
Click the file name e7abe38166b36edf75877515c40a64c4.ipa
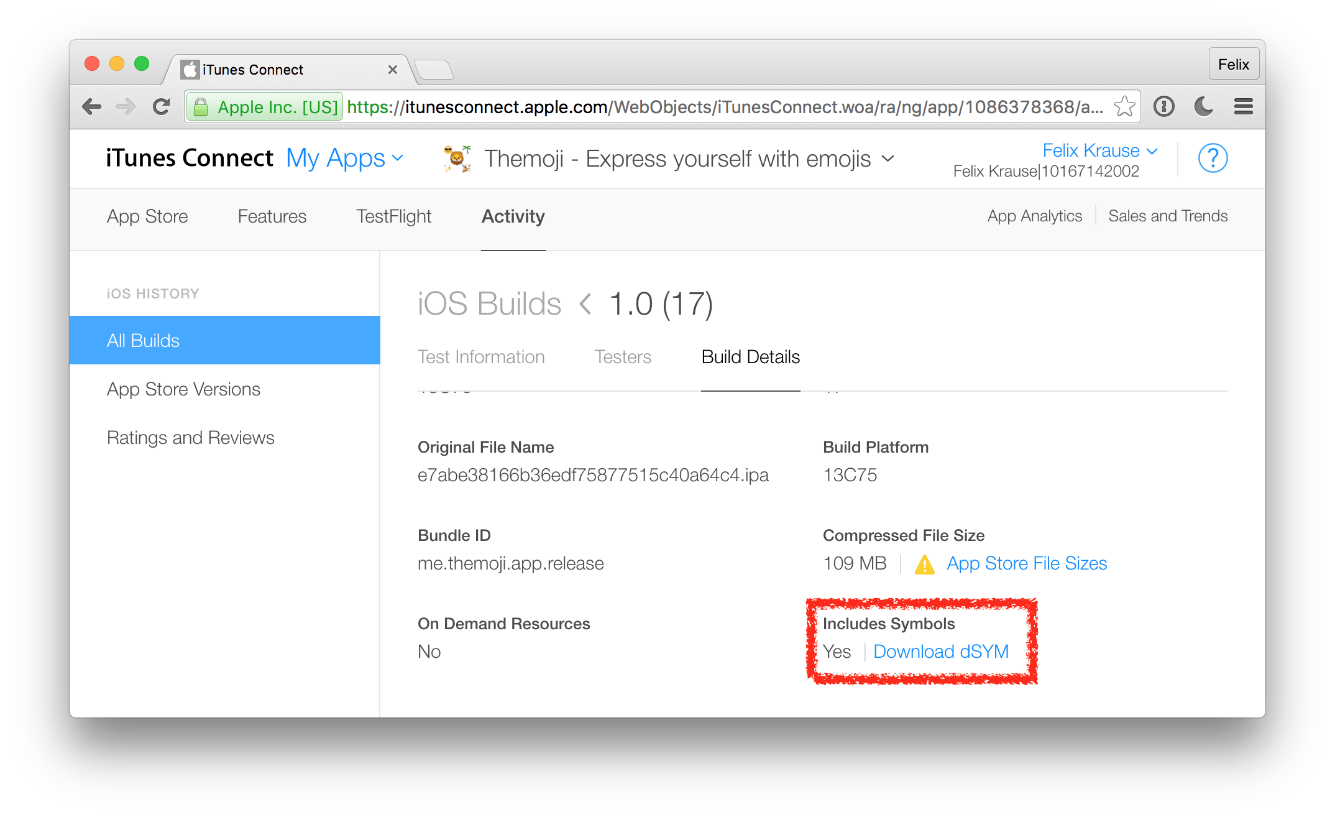(x=593, y=475)
